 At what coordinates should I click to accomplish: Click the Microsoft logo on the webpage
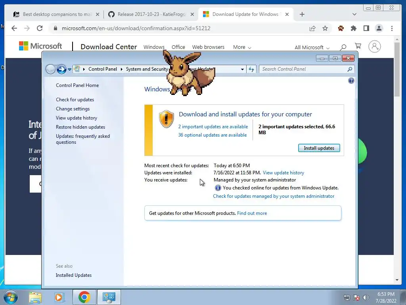tap(40, 46)
